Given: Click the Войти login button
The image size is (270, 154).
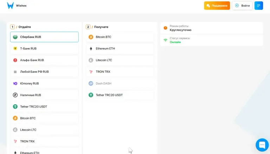Looking at the screenshot, I should 242,6.
